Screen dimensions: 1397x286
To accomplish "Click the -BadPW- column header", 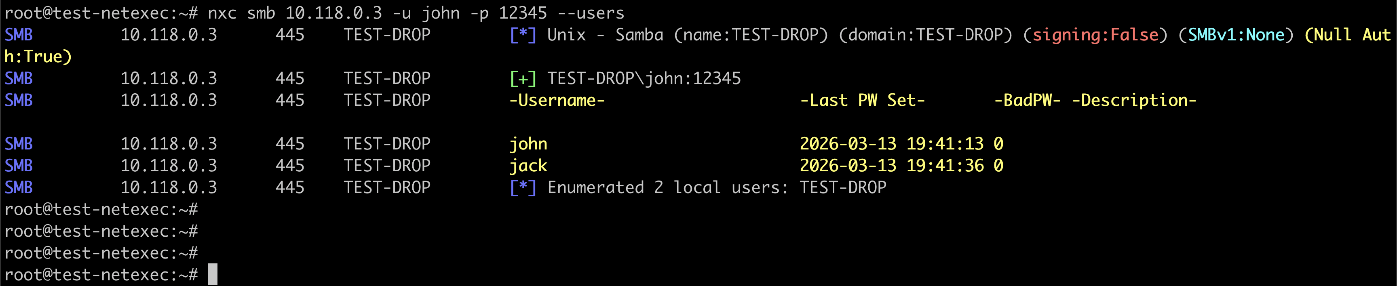I will [x=1027, y=100].
